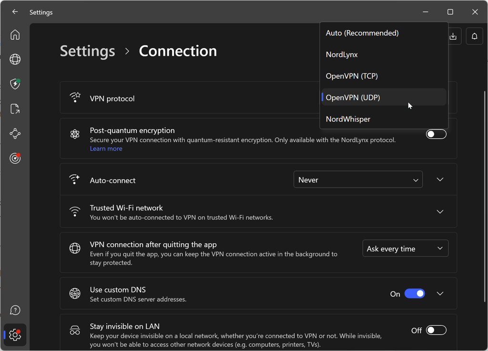Choose OpenVPN (UDP) from the list
488x351 pixels.
click(384, 97)
